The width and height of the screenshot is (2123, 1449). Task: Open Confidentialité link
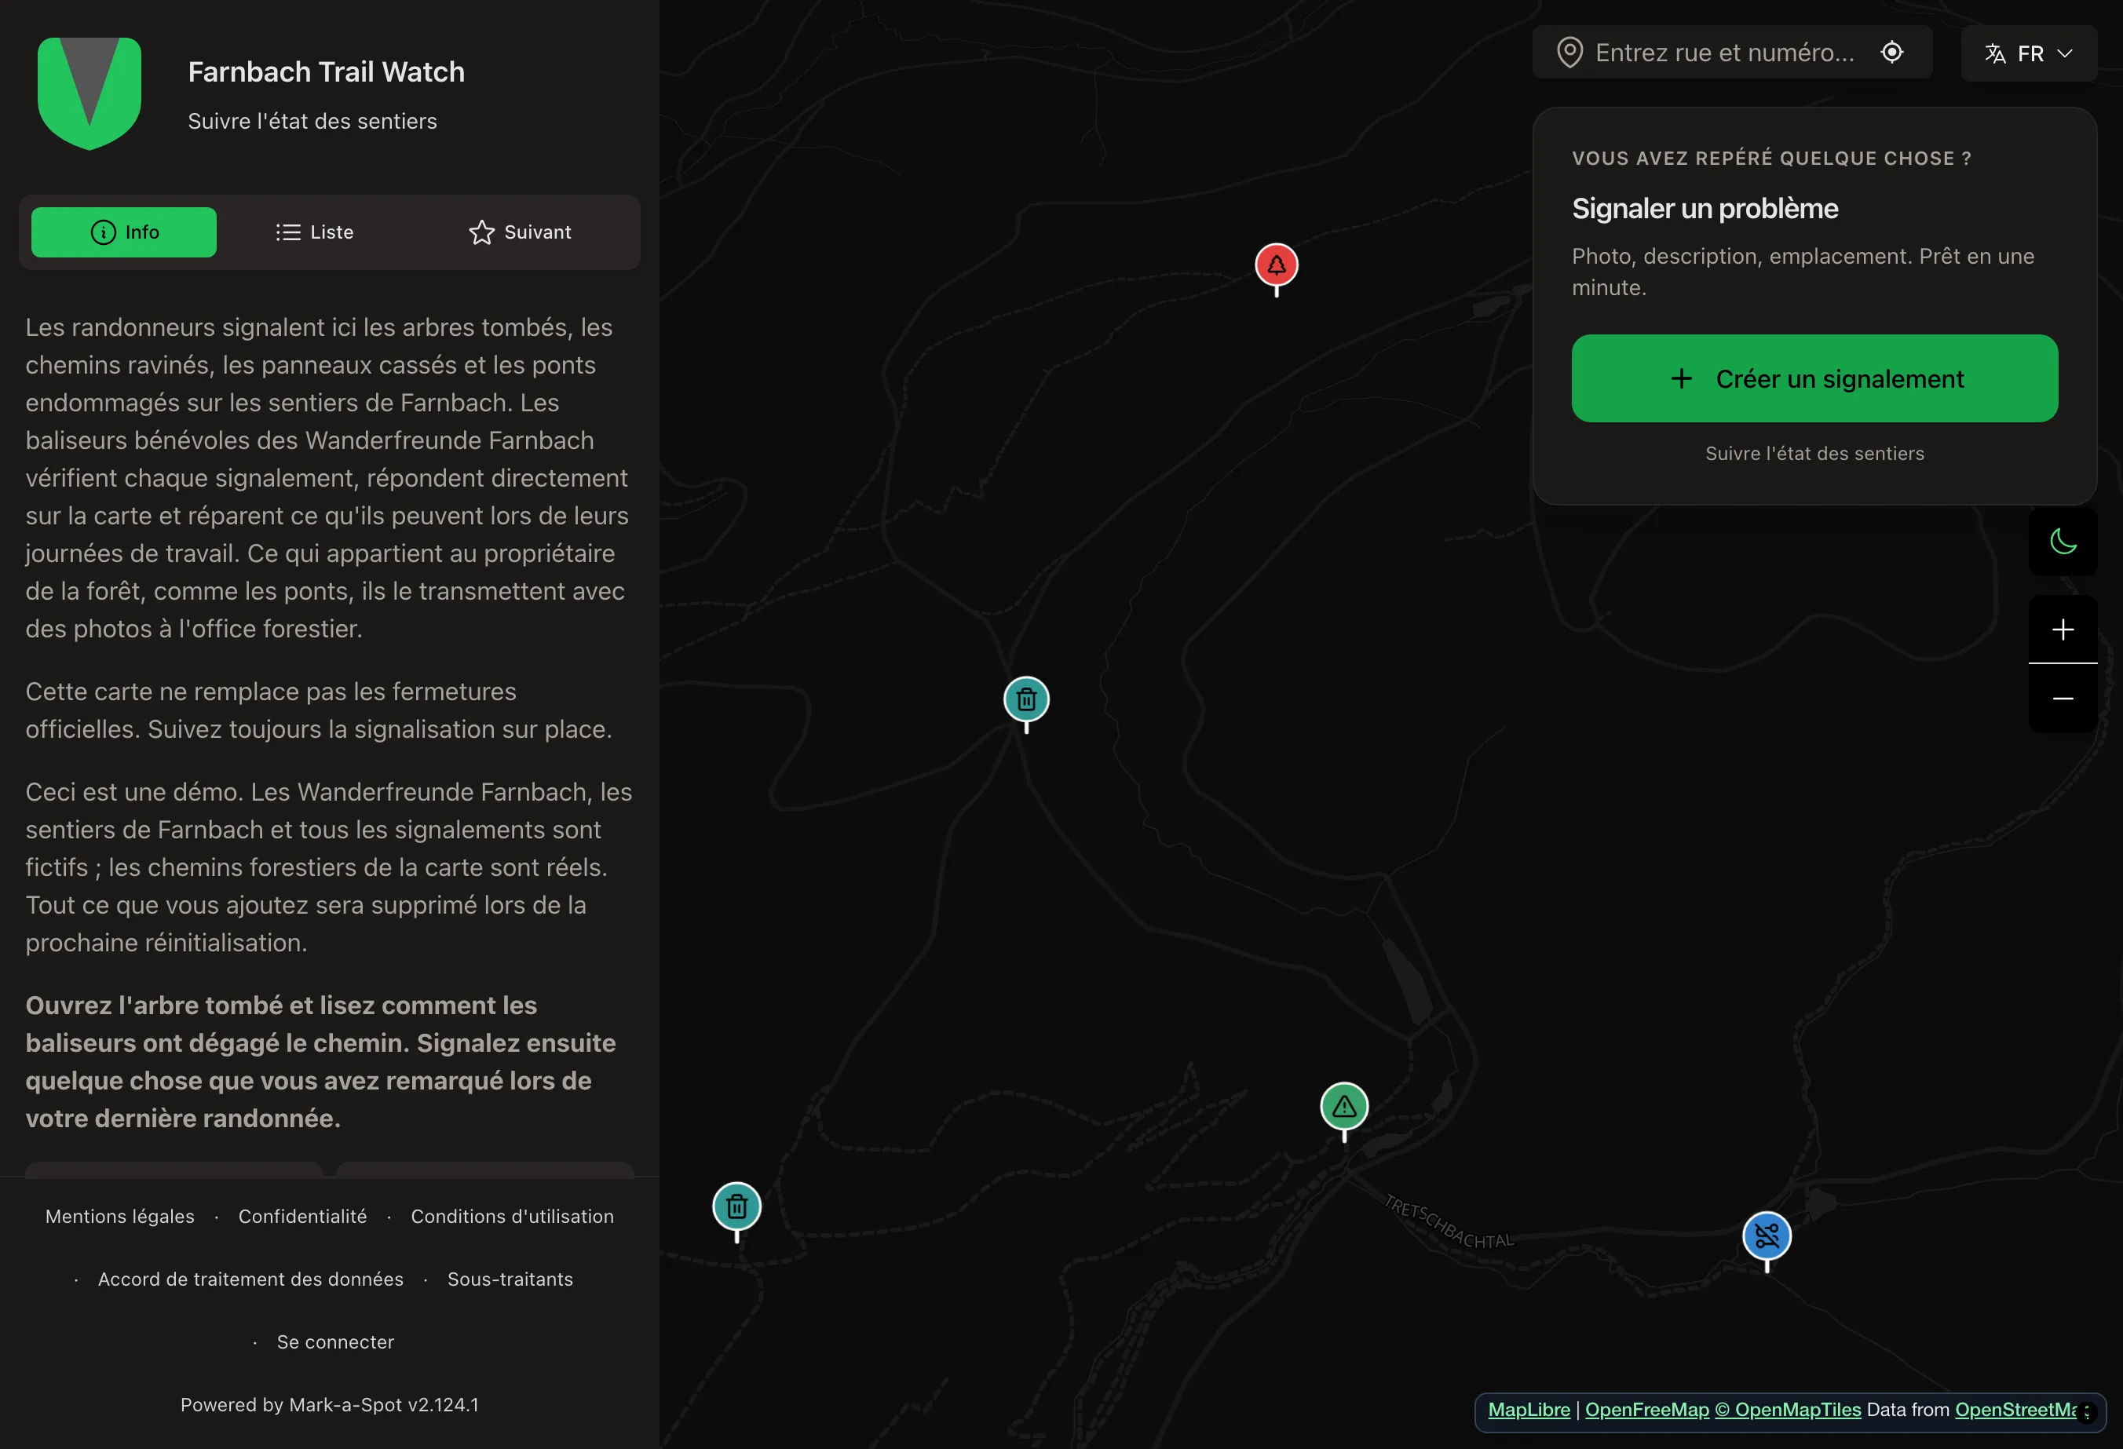coord(302,1216)
